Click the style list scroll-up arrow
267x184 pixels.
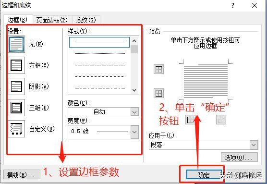point(134,41)
